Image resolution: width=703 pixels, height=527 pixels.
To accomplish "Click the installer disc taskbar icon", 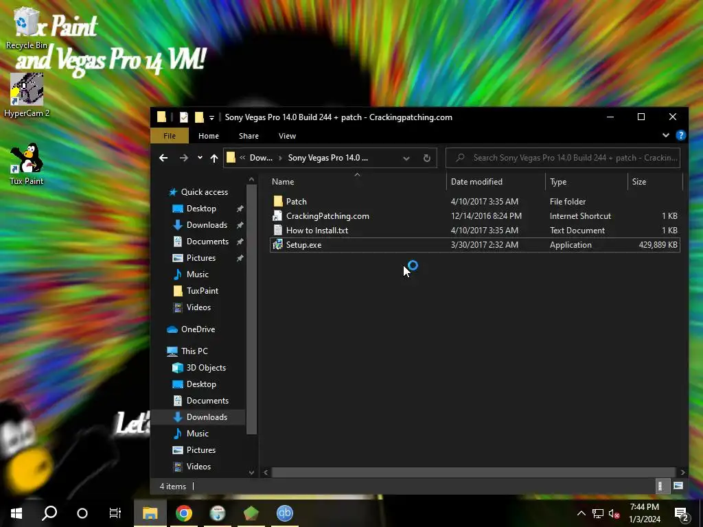I will [x=218, y=513].
